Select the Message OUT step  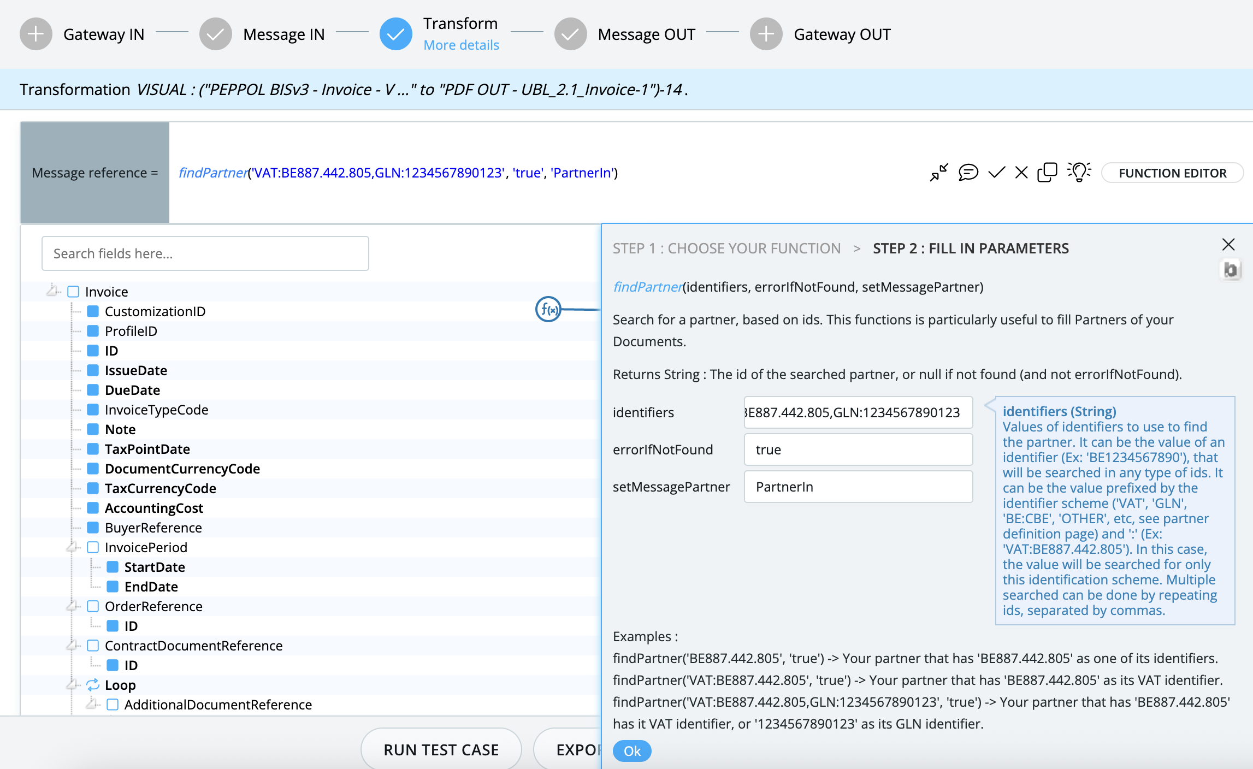(x=646, y=34)
